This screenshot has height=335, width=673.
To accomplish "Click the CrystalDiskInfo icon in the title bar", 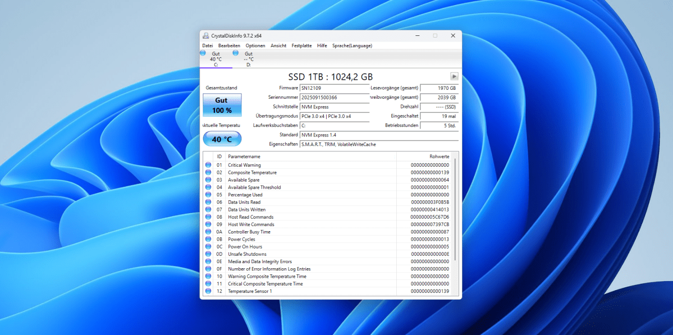I will click(x=205, y=35).
